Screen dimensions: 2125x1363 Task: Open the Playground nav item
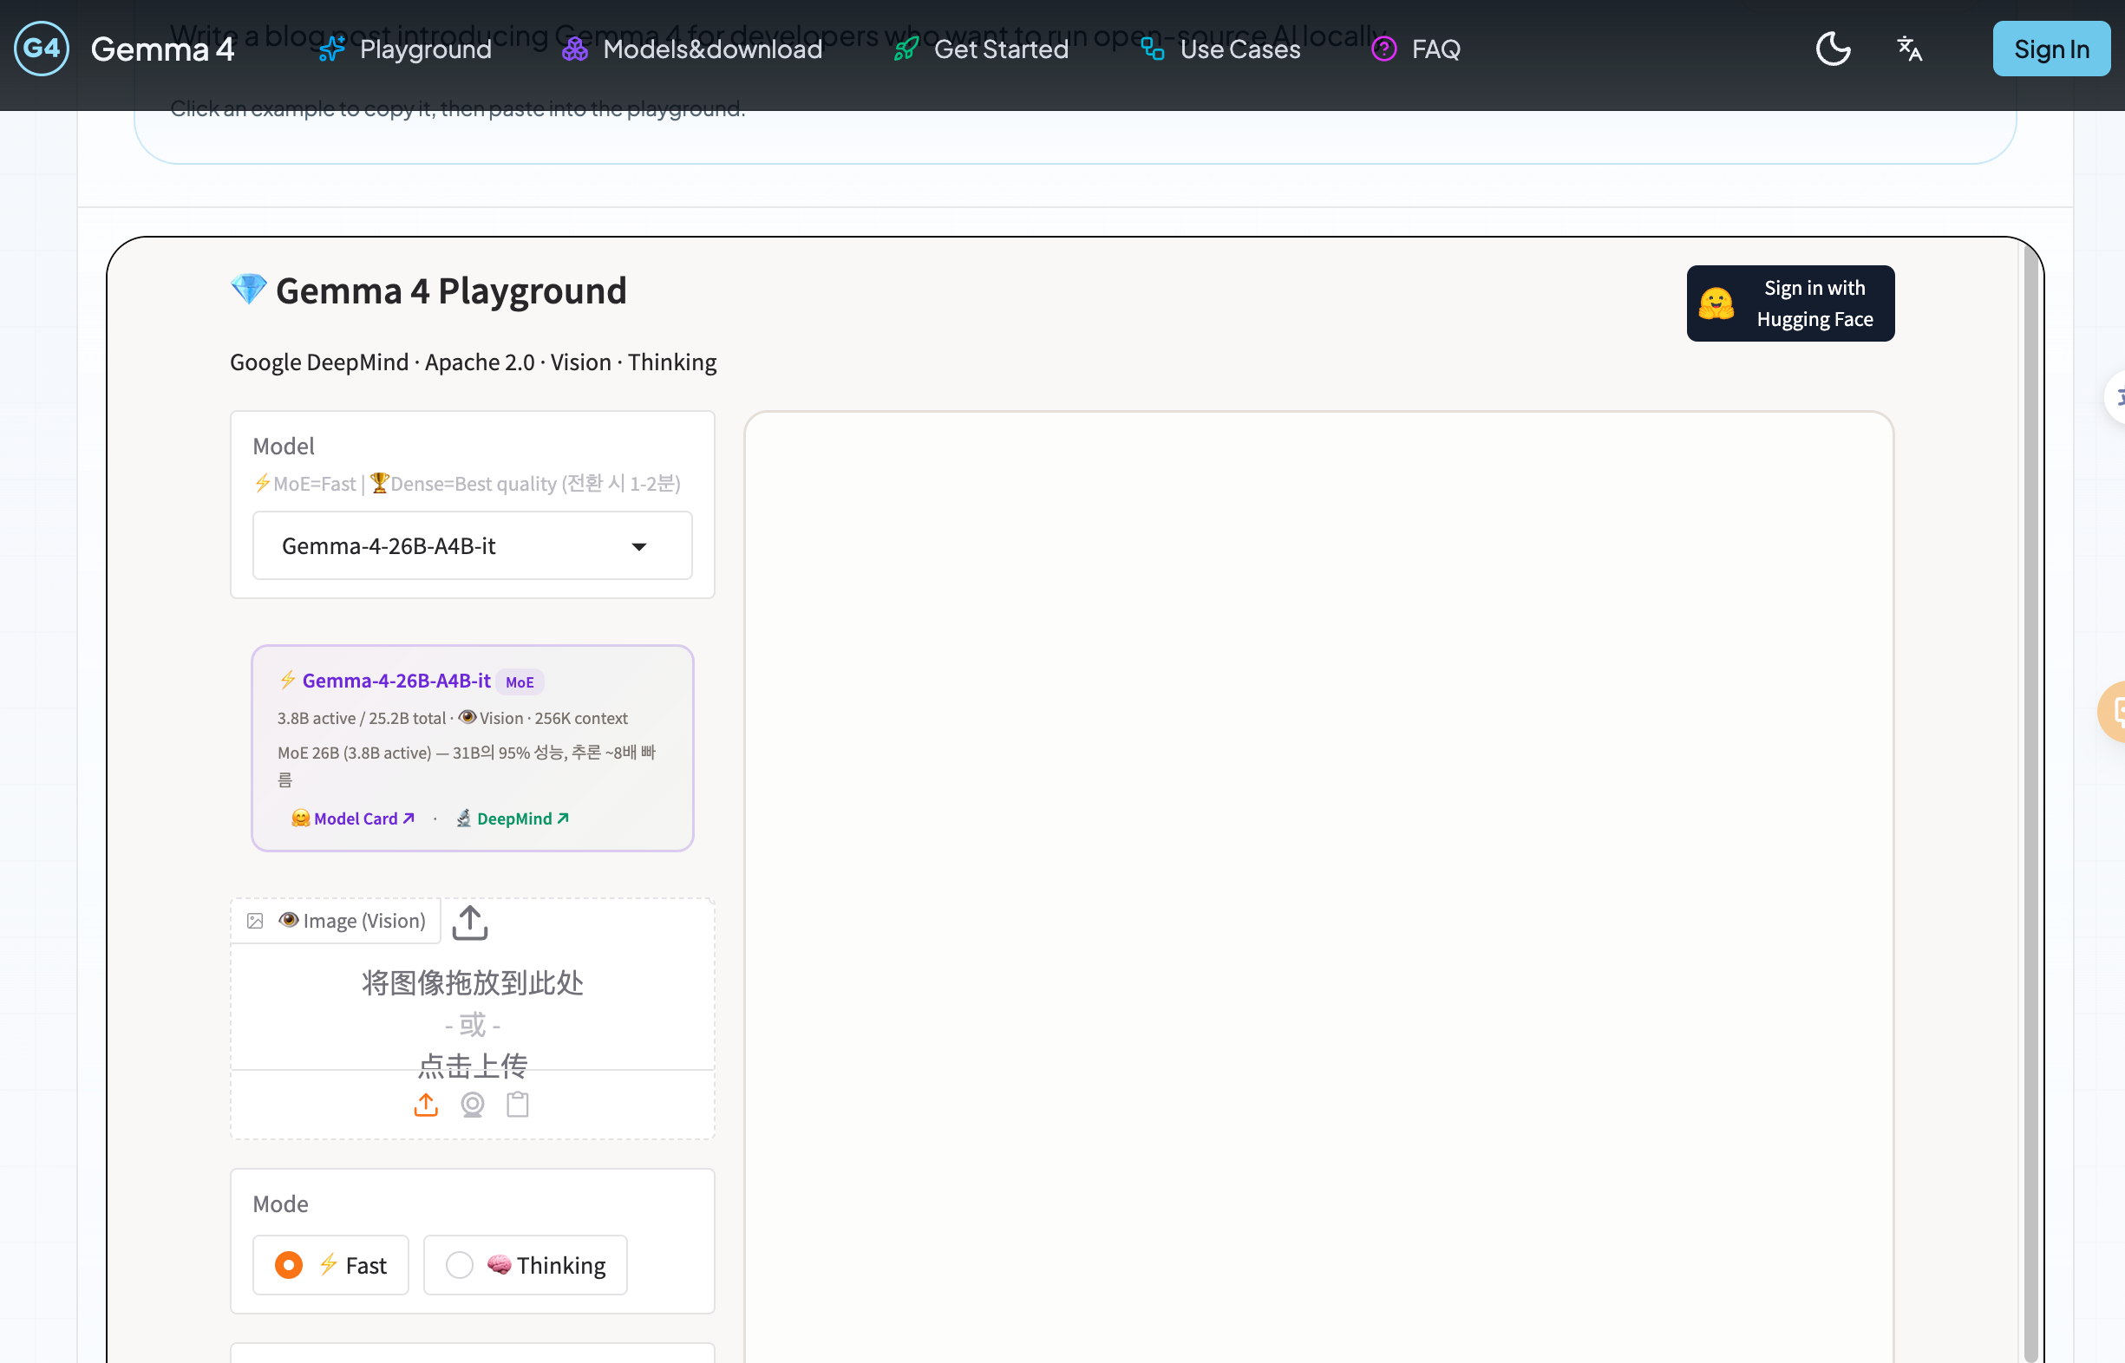406,49
